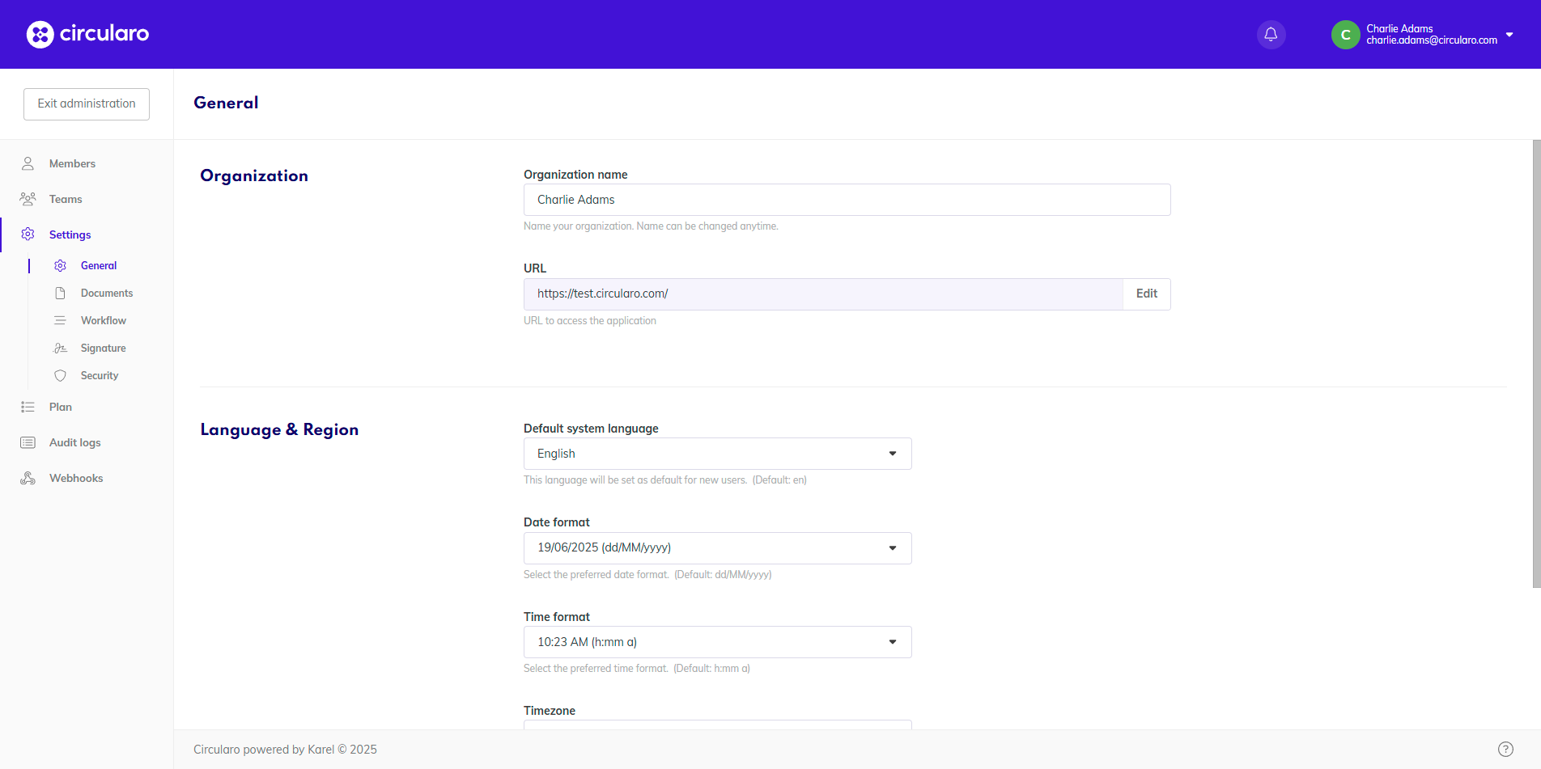Open the help question mark icon
Viewport: 1541px width, 769px height.
(1505, 749)
